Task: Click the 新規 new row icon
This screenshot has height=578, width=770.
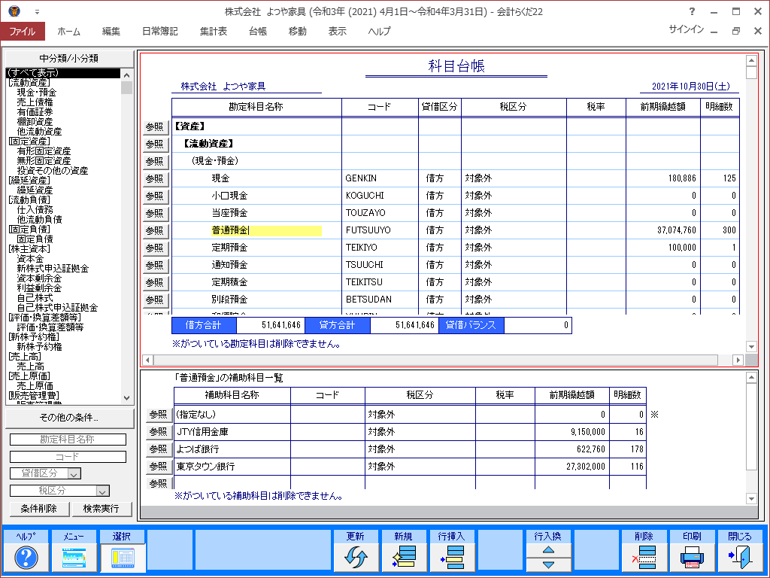Action: tap(404, 558)
